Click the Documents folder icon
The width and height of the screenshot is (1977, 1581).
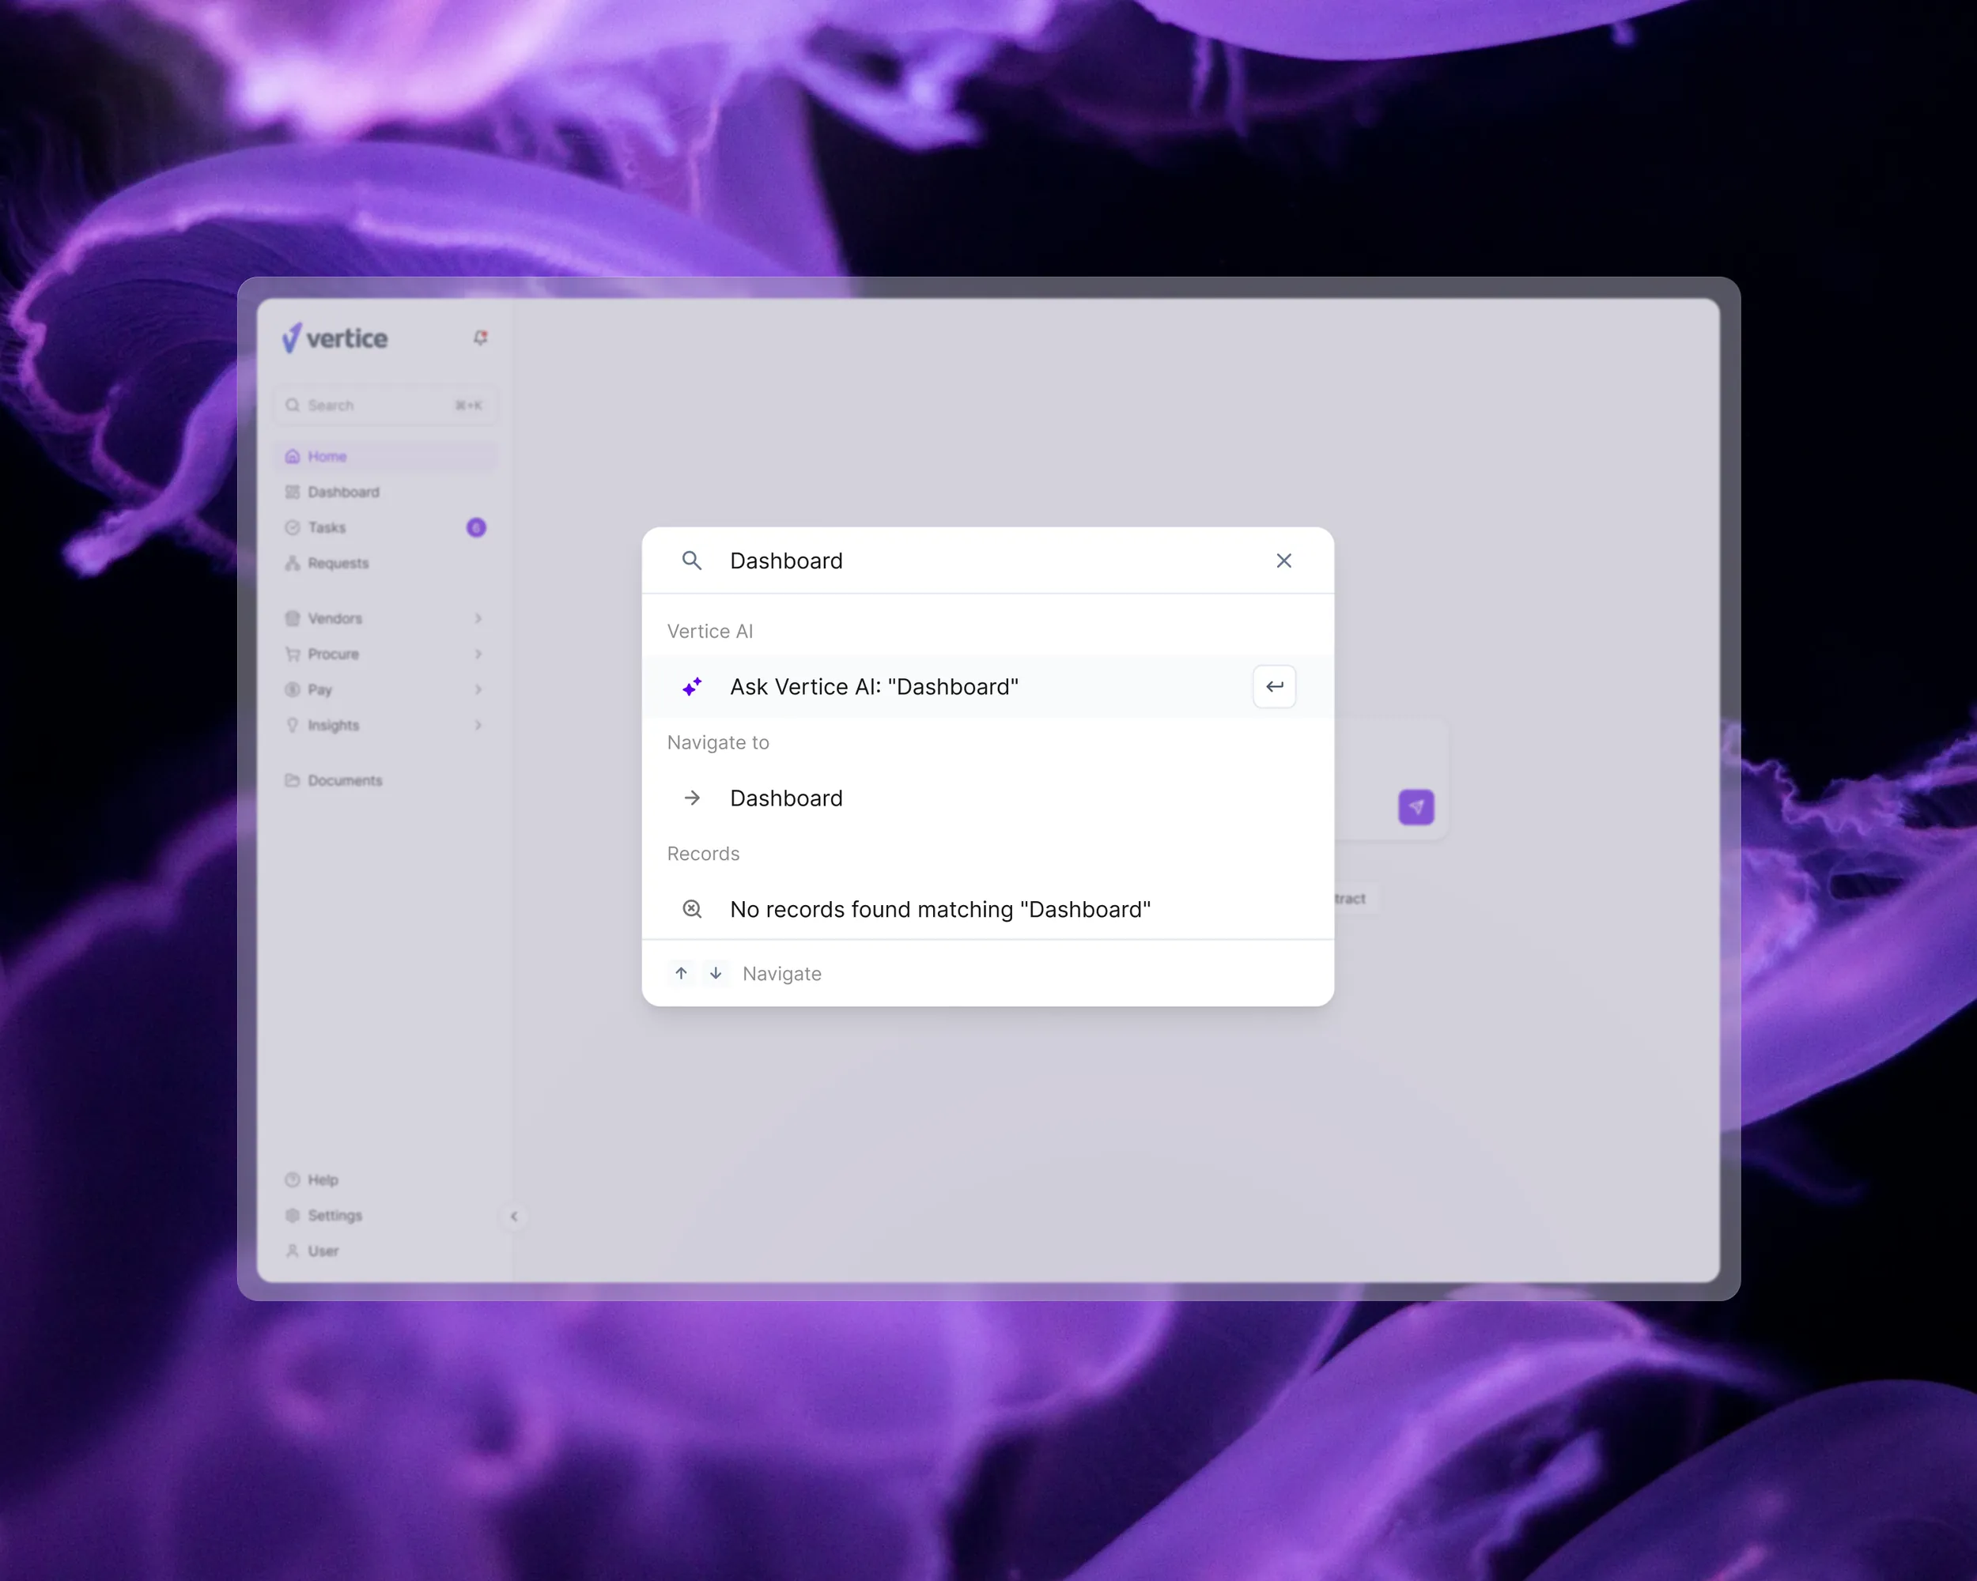click(293, 781)
